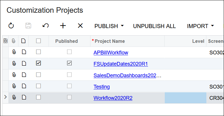Image resolution: width=224 pixels, height=116 pixels.
Task: Click the Undo arrow icon
Action: point(45,26)
